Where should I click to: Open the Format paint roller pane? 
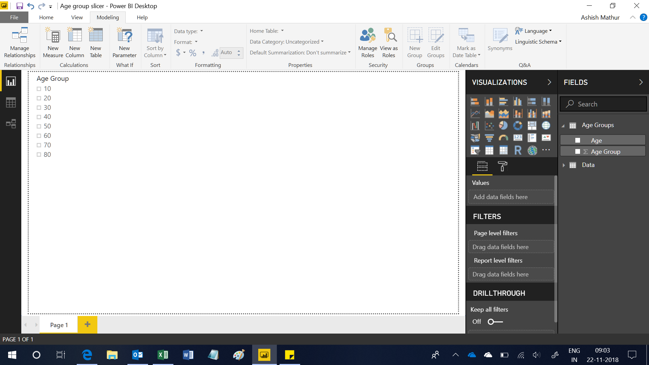tap(502, 166)
